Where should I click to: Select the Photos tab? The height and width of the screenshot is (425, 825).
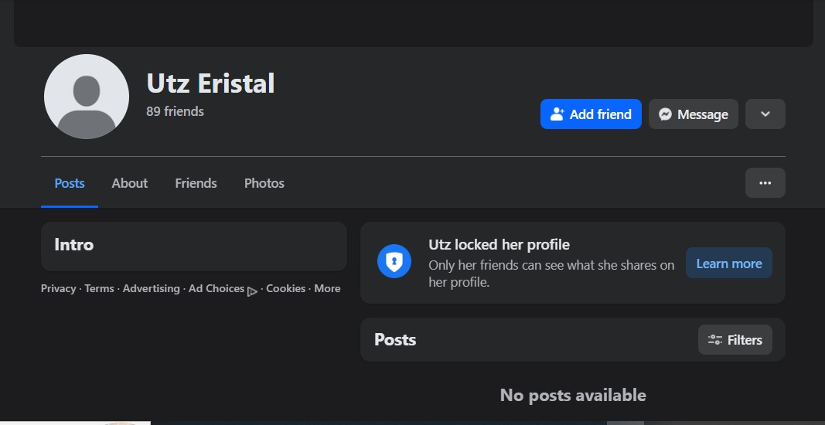(x=264, y=183)
